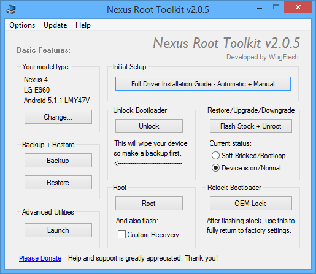Click the 'LG E960' text

point(37,90)
